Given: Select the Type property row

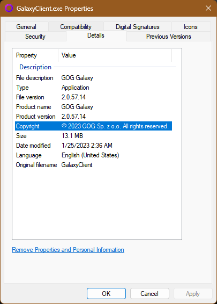Looking at the screenshot, I should (x=94, y=88).
